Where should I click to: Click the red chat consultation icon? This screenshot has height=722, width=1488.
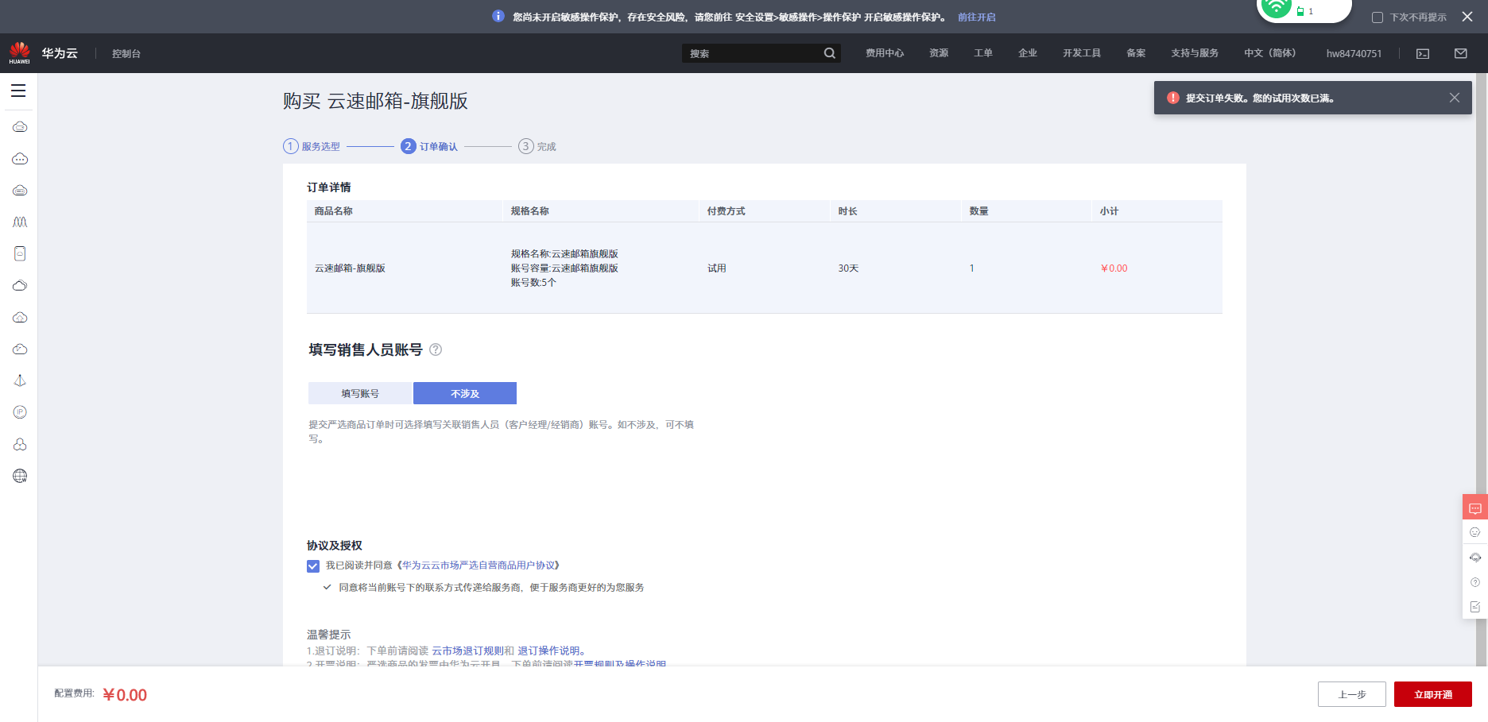[1475, 508]
